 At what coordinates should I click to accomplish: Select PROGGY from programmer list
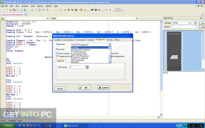pos(90,62)
